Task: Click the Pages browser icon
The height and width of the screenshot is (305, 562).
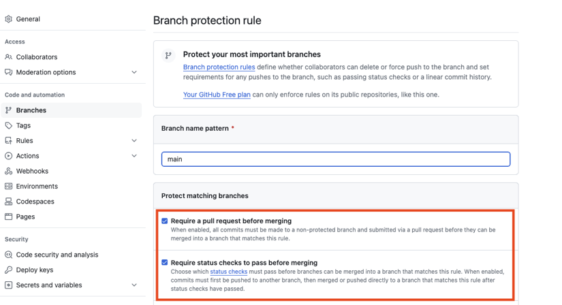Action: tap(9, 216)
